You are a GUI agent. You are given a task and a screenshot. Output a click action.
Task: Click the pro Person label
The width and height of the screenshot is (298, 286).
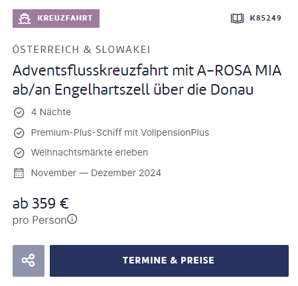[40, 220]
